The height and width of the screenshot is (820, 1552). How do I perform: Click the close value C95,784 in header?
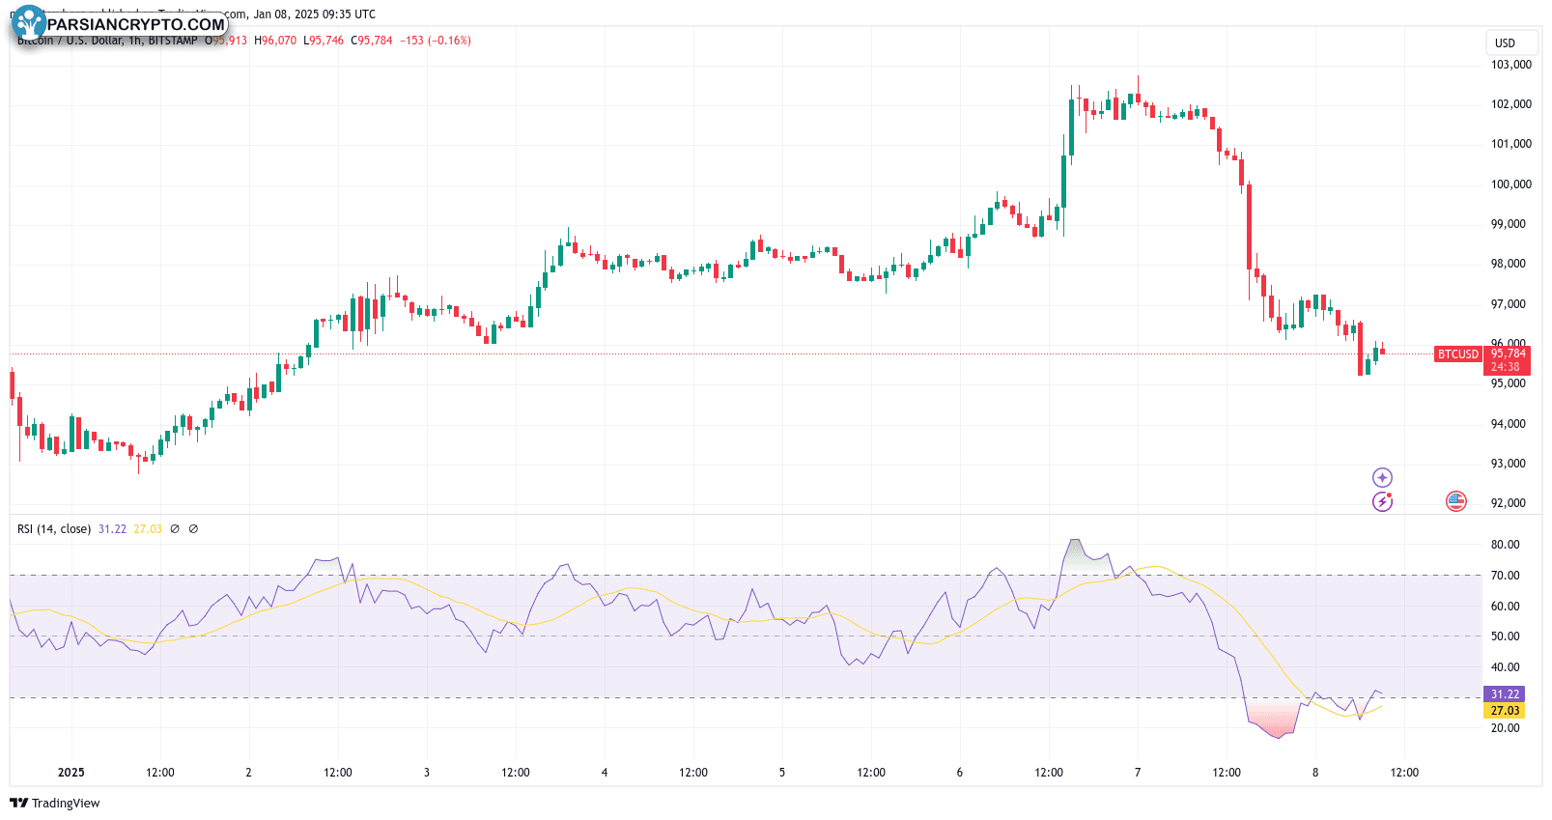(372, 41)
